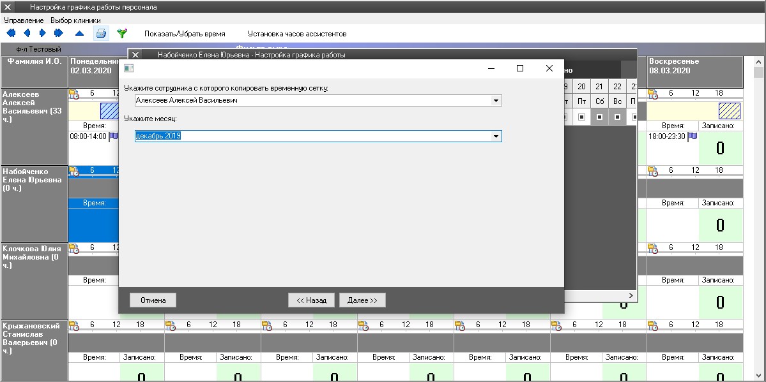Toggle the checkbox under day 20 Пт
The width and height of the screenshot is (766, 382).
tap(581, 117)
